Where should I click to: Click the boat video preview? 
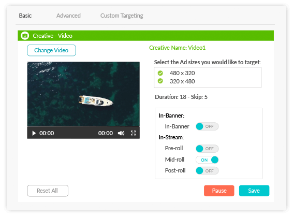(x=83, y=94)
